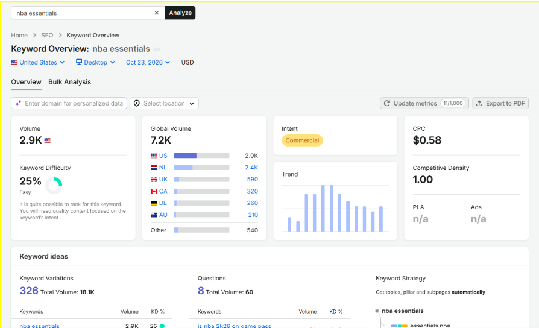Screen dimensions: 539x328
Task: Click the US volume progress bar
Action: pyautogui.click(x=202, y=156)
